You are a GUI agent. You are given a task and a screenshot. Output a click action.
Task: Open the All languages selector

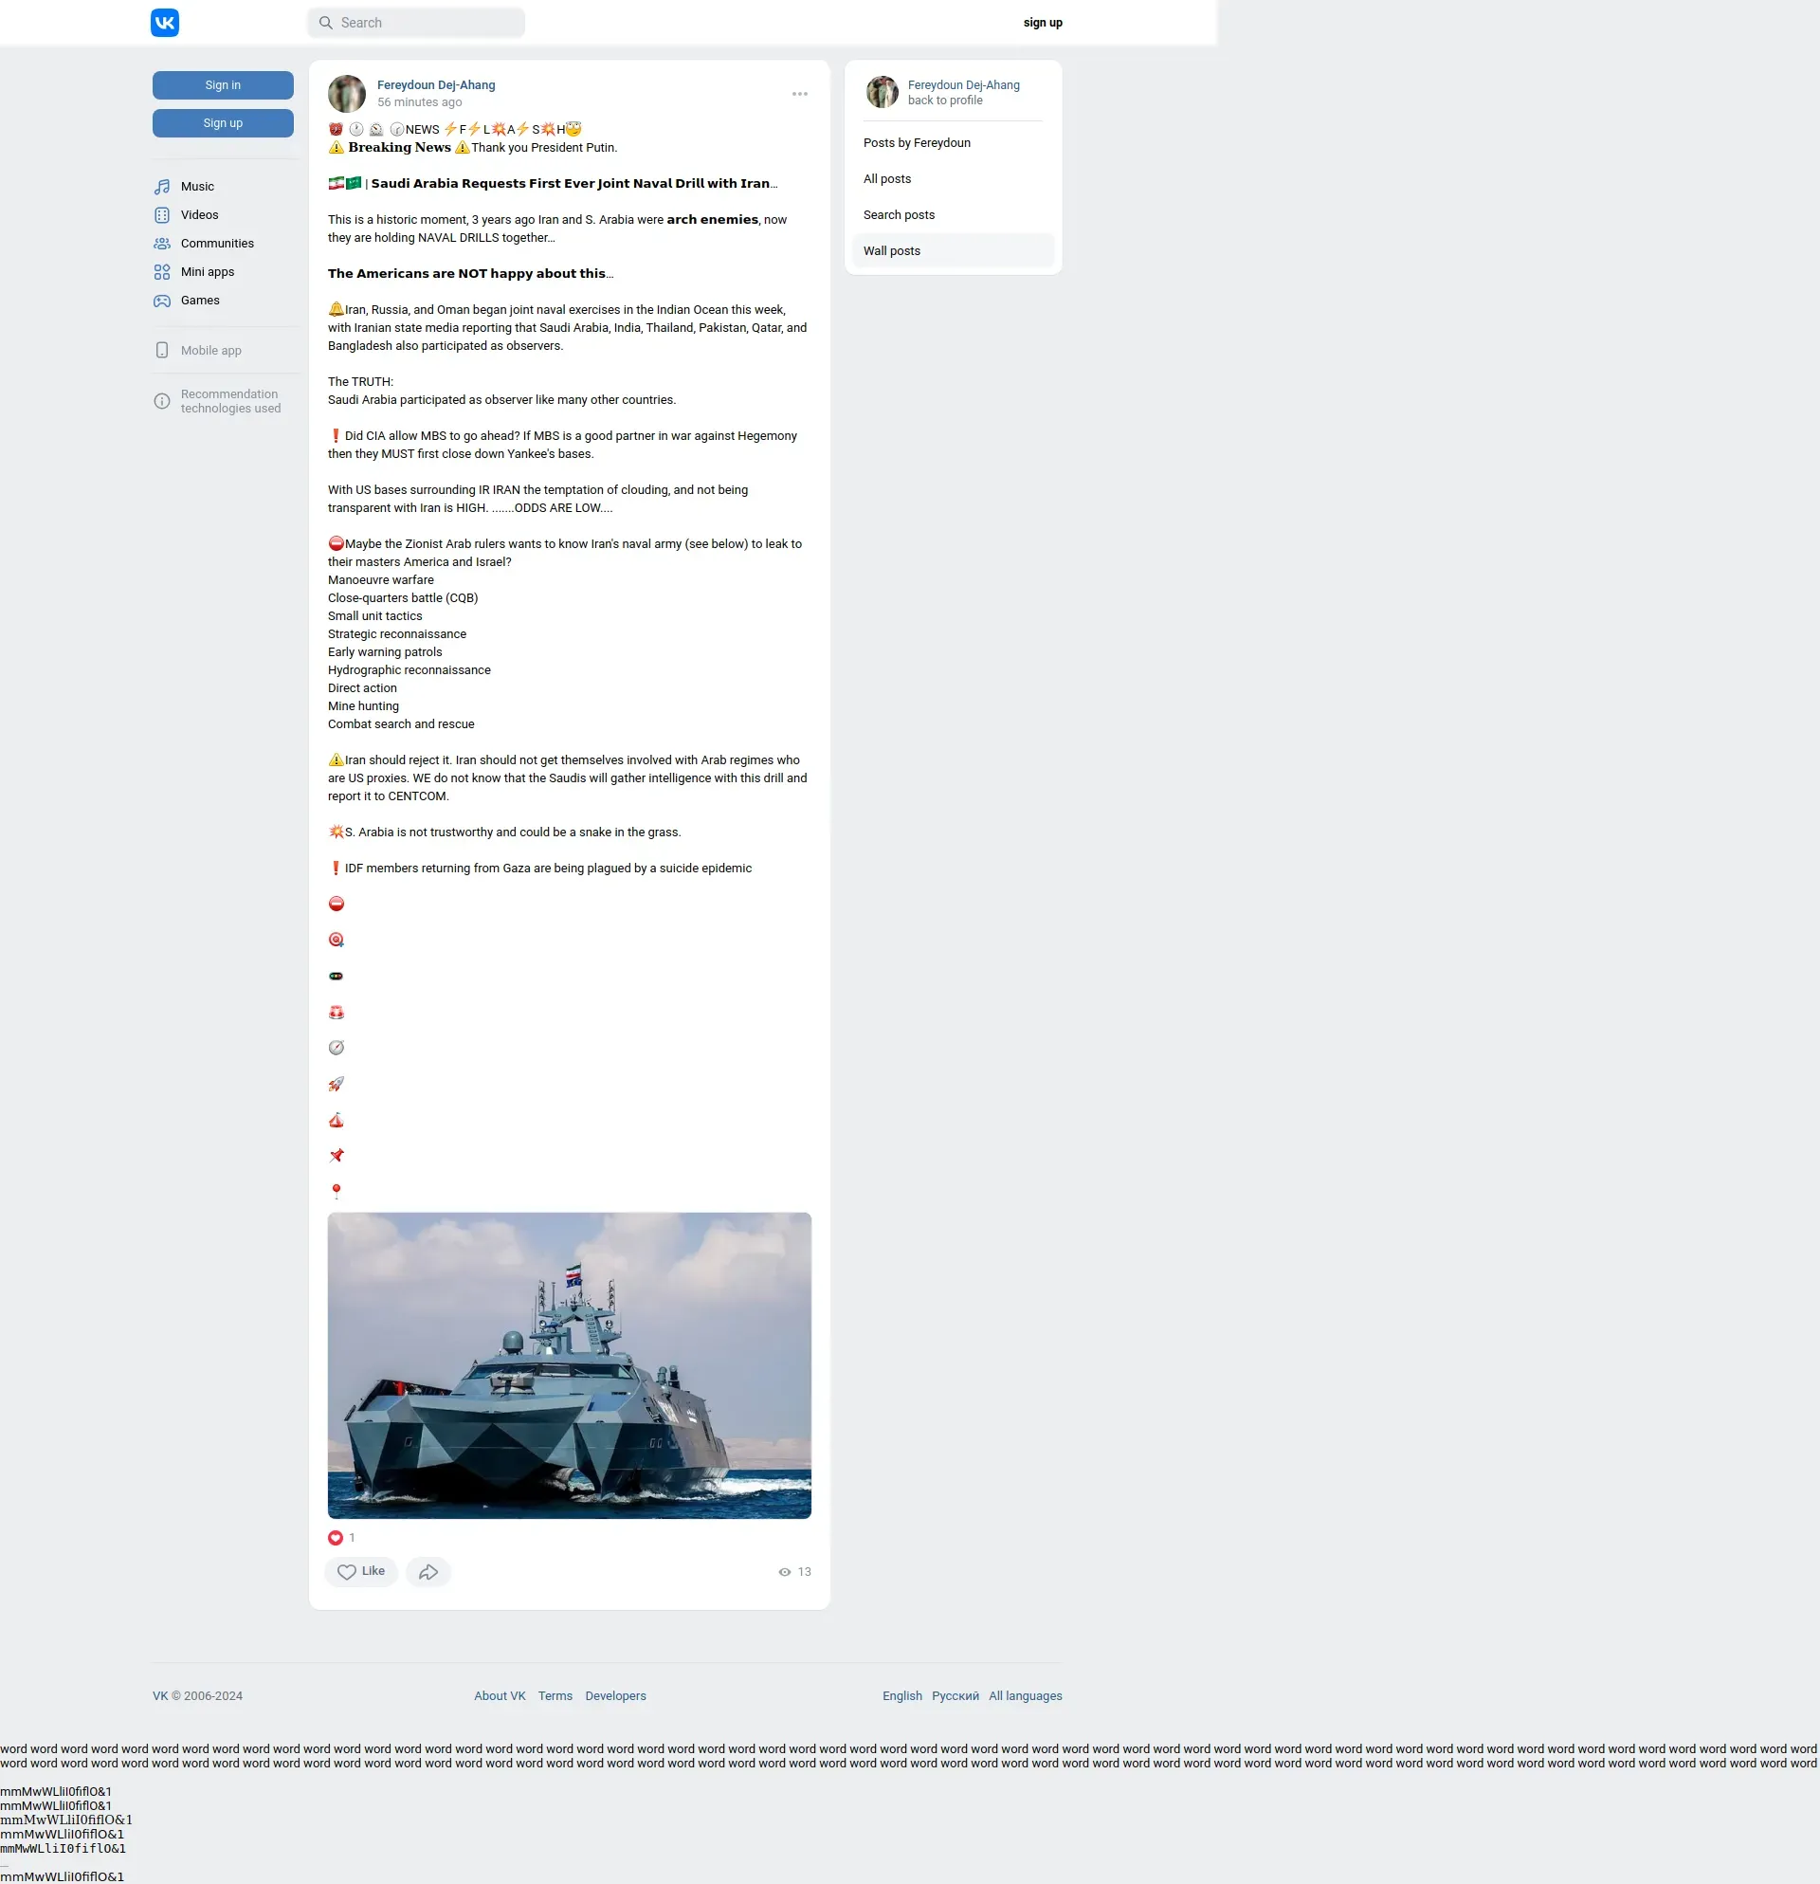point(1026,1696)
